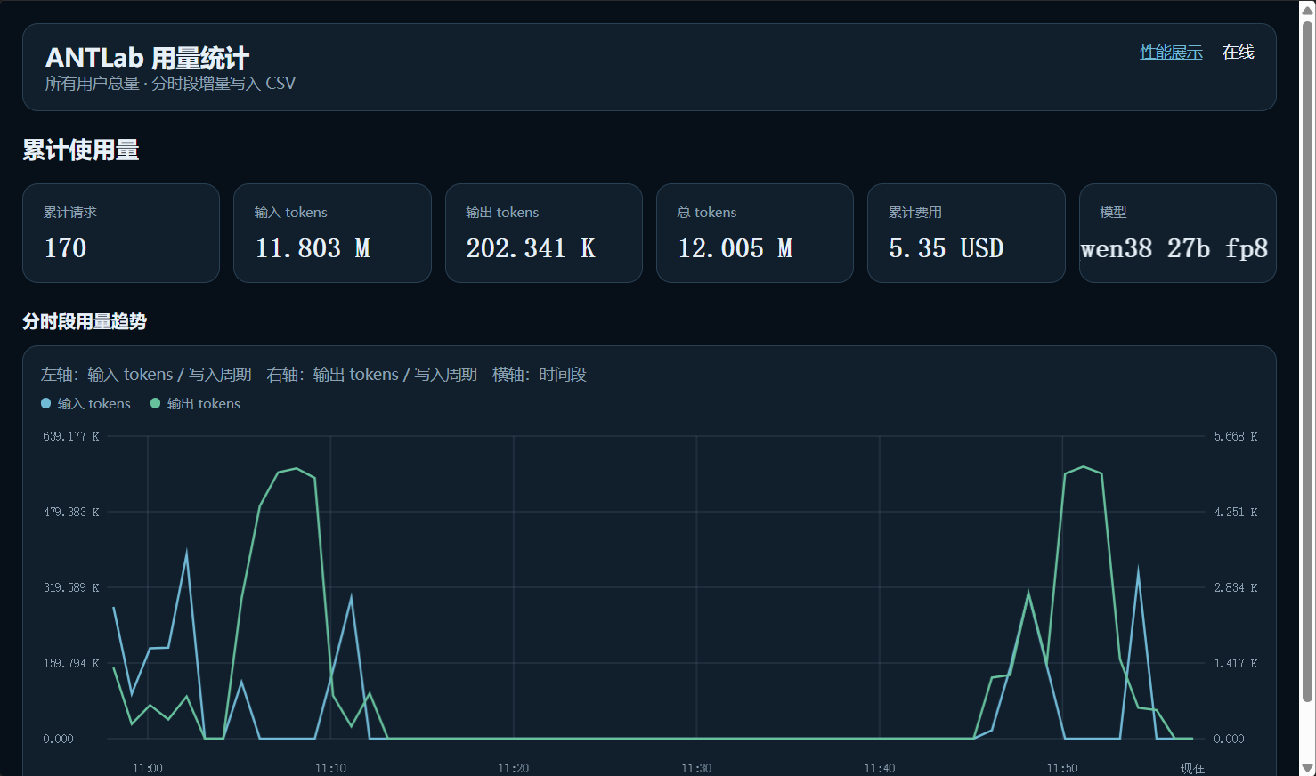The image size is (1316, 776).
Task: Toggle the 输出 tokens legend label
Action: [x=204, y=404]
